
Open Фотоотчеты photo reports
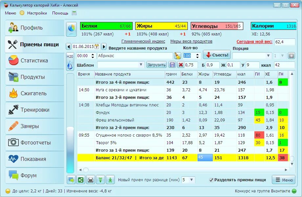click(35, 142)
